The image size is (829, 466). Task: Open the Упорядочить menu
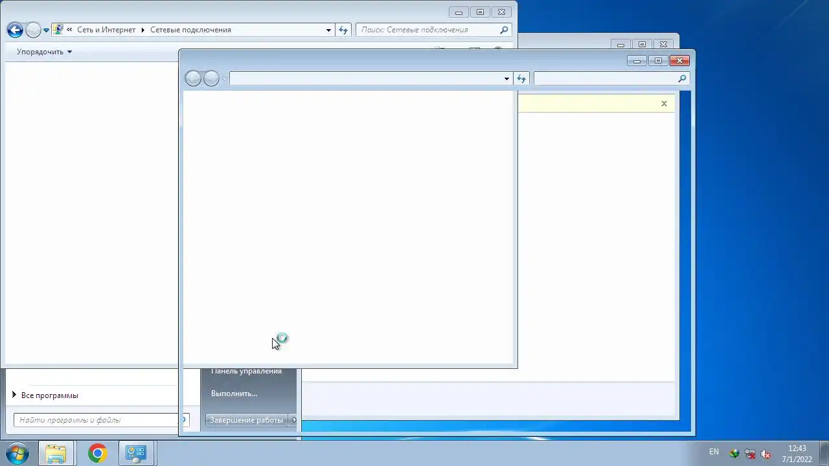click(44, 52)
